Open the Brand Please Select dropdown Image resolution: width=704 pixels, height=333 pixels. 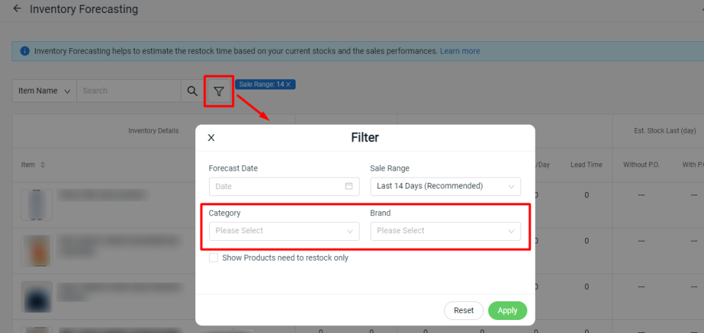pos(445,231)
